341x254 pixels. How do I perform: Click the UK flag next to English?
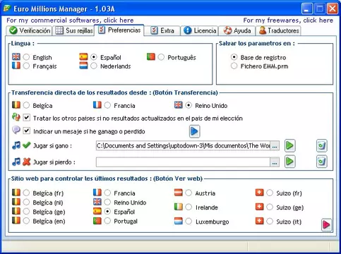pos(16,56)
